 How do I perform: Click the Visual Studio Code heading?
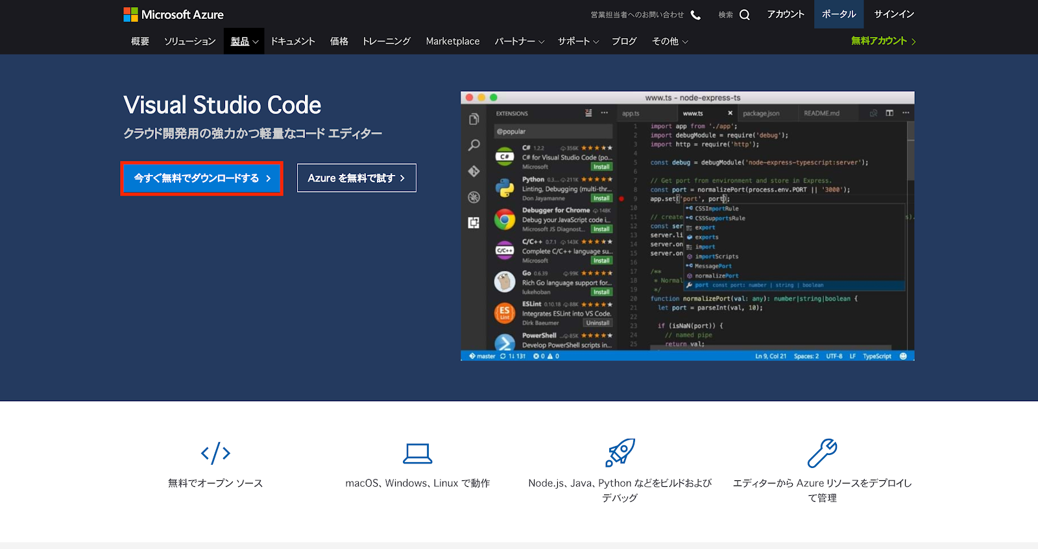click(x=223, y=105)
